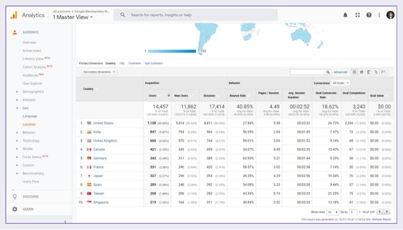Click the help question mark icon
This screenshot has height=230, width=403.
[369, 15]
